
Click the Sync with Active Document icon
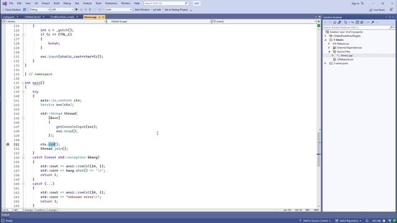(353, 22)
